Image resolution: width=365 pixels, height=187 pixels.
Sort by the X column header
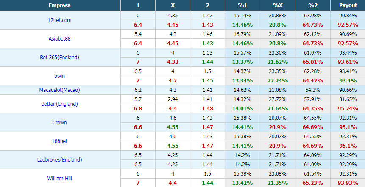click(173, 5)
